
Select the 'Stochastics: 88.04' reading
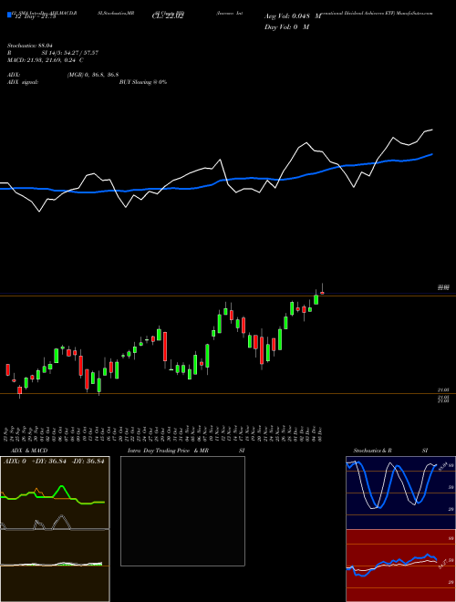click(29, 46)
